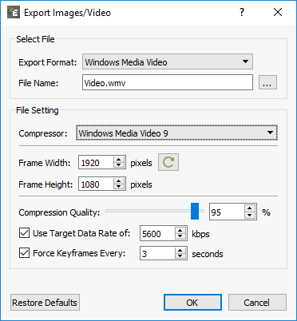Expand the Compressor dropdown list
The height and width of the screenshot is (321, 297).
176,133
